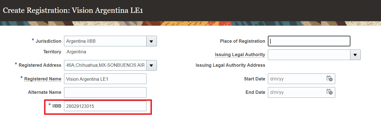The width and height of the screenshot is (381, 117).
Task: Click the Registered Address text box
Action: [x=105, y=65]
